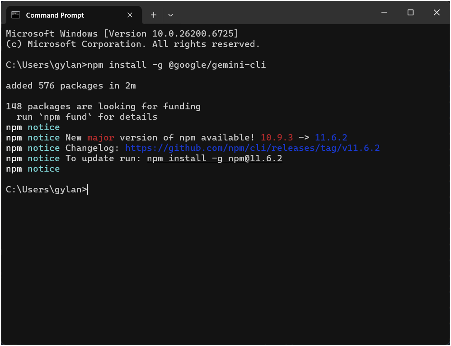Click the current C:\Users\gylan> prompt cursor line
Image resolution: width=451 pixels, height=346 pixels.
point(47,190)
